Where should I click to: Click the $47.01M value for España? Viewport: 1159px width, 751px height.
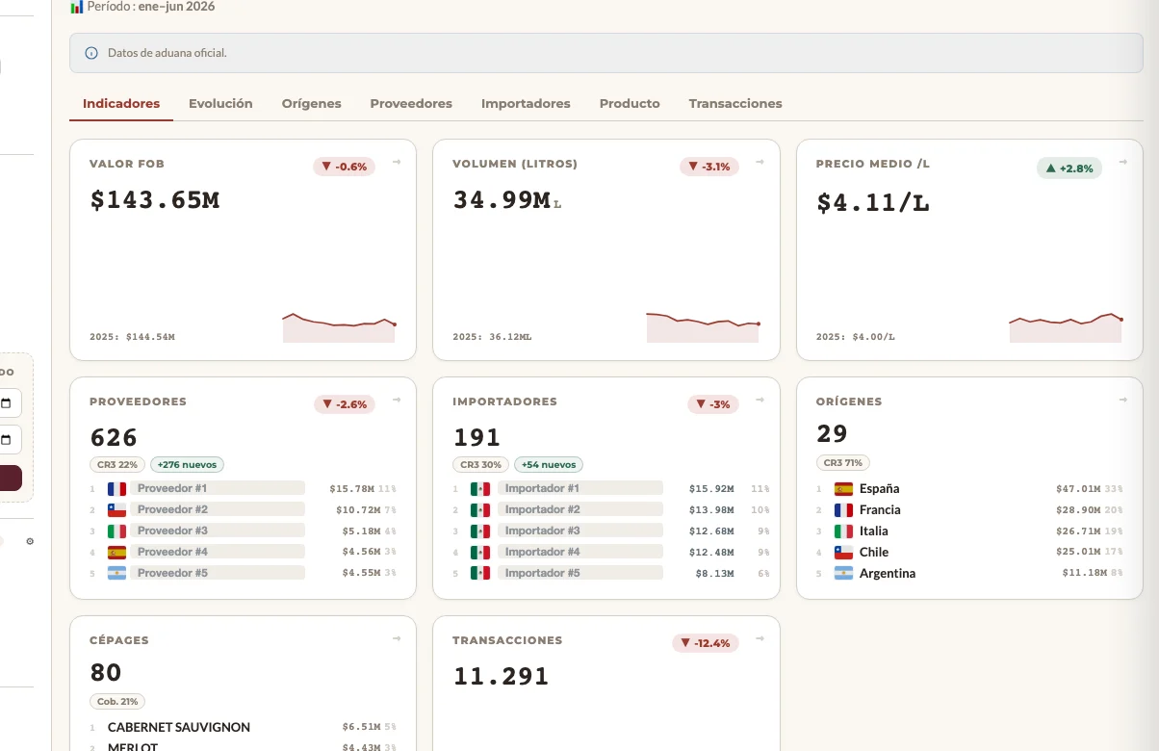[x=1078, y=489]
